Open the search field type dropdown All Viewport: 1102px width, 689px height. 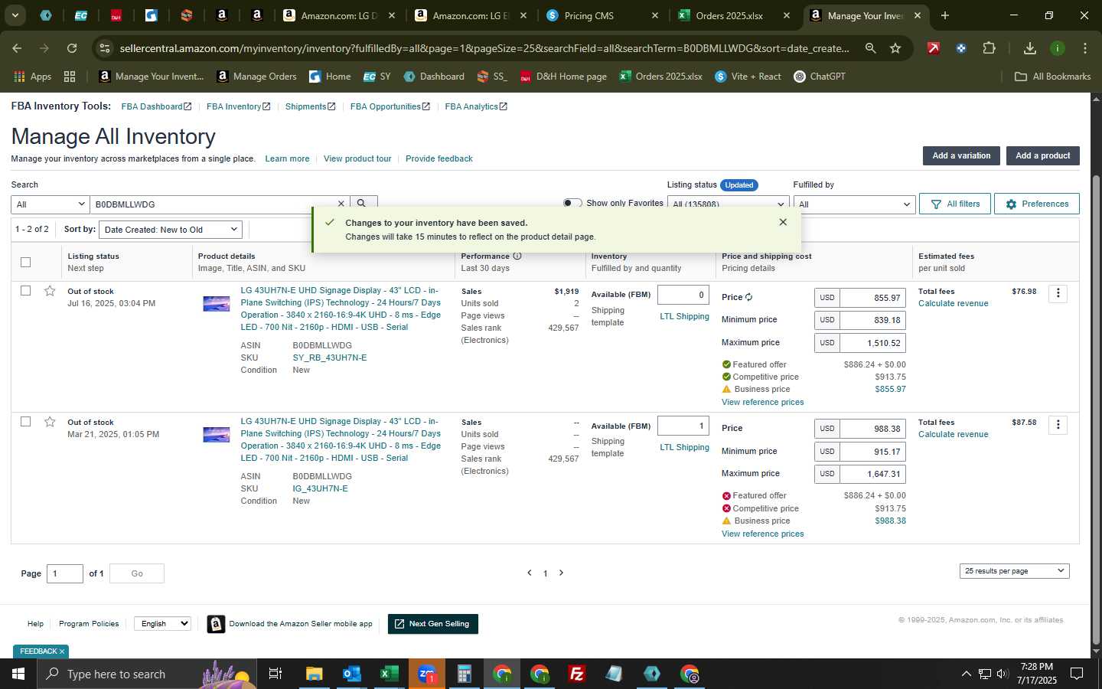[51, 204]
